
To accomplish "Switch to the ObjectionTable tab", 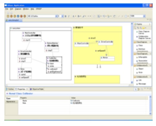I will (37, 89).
